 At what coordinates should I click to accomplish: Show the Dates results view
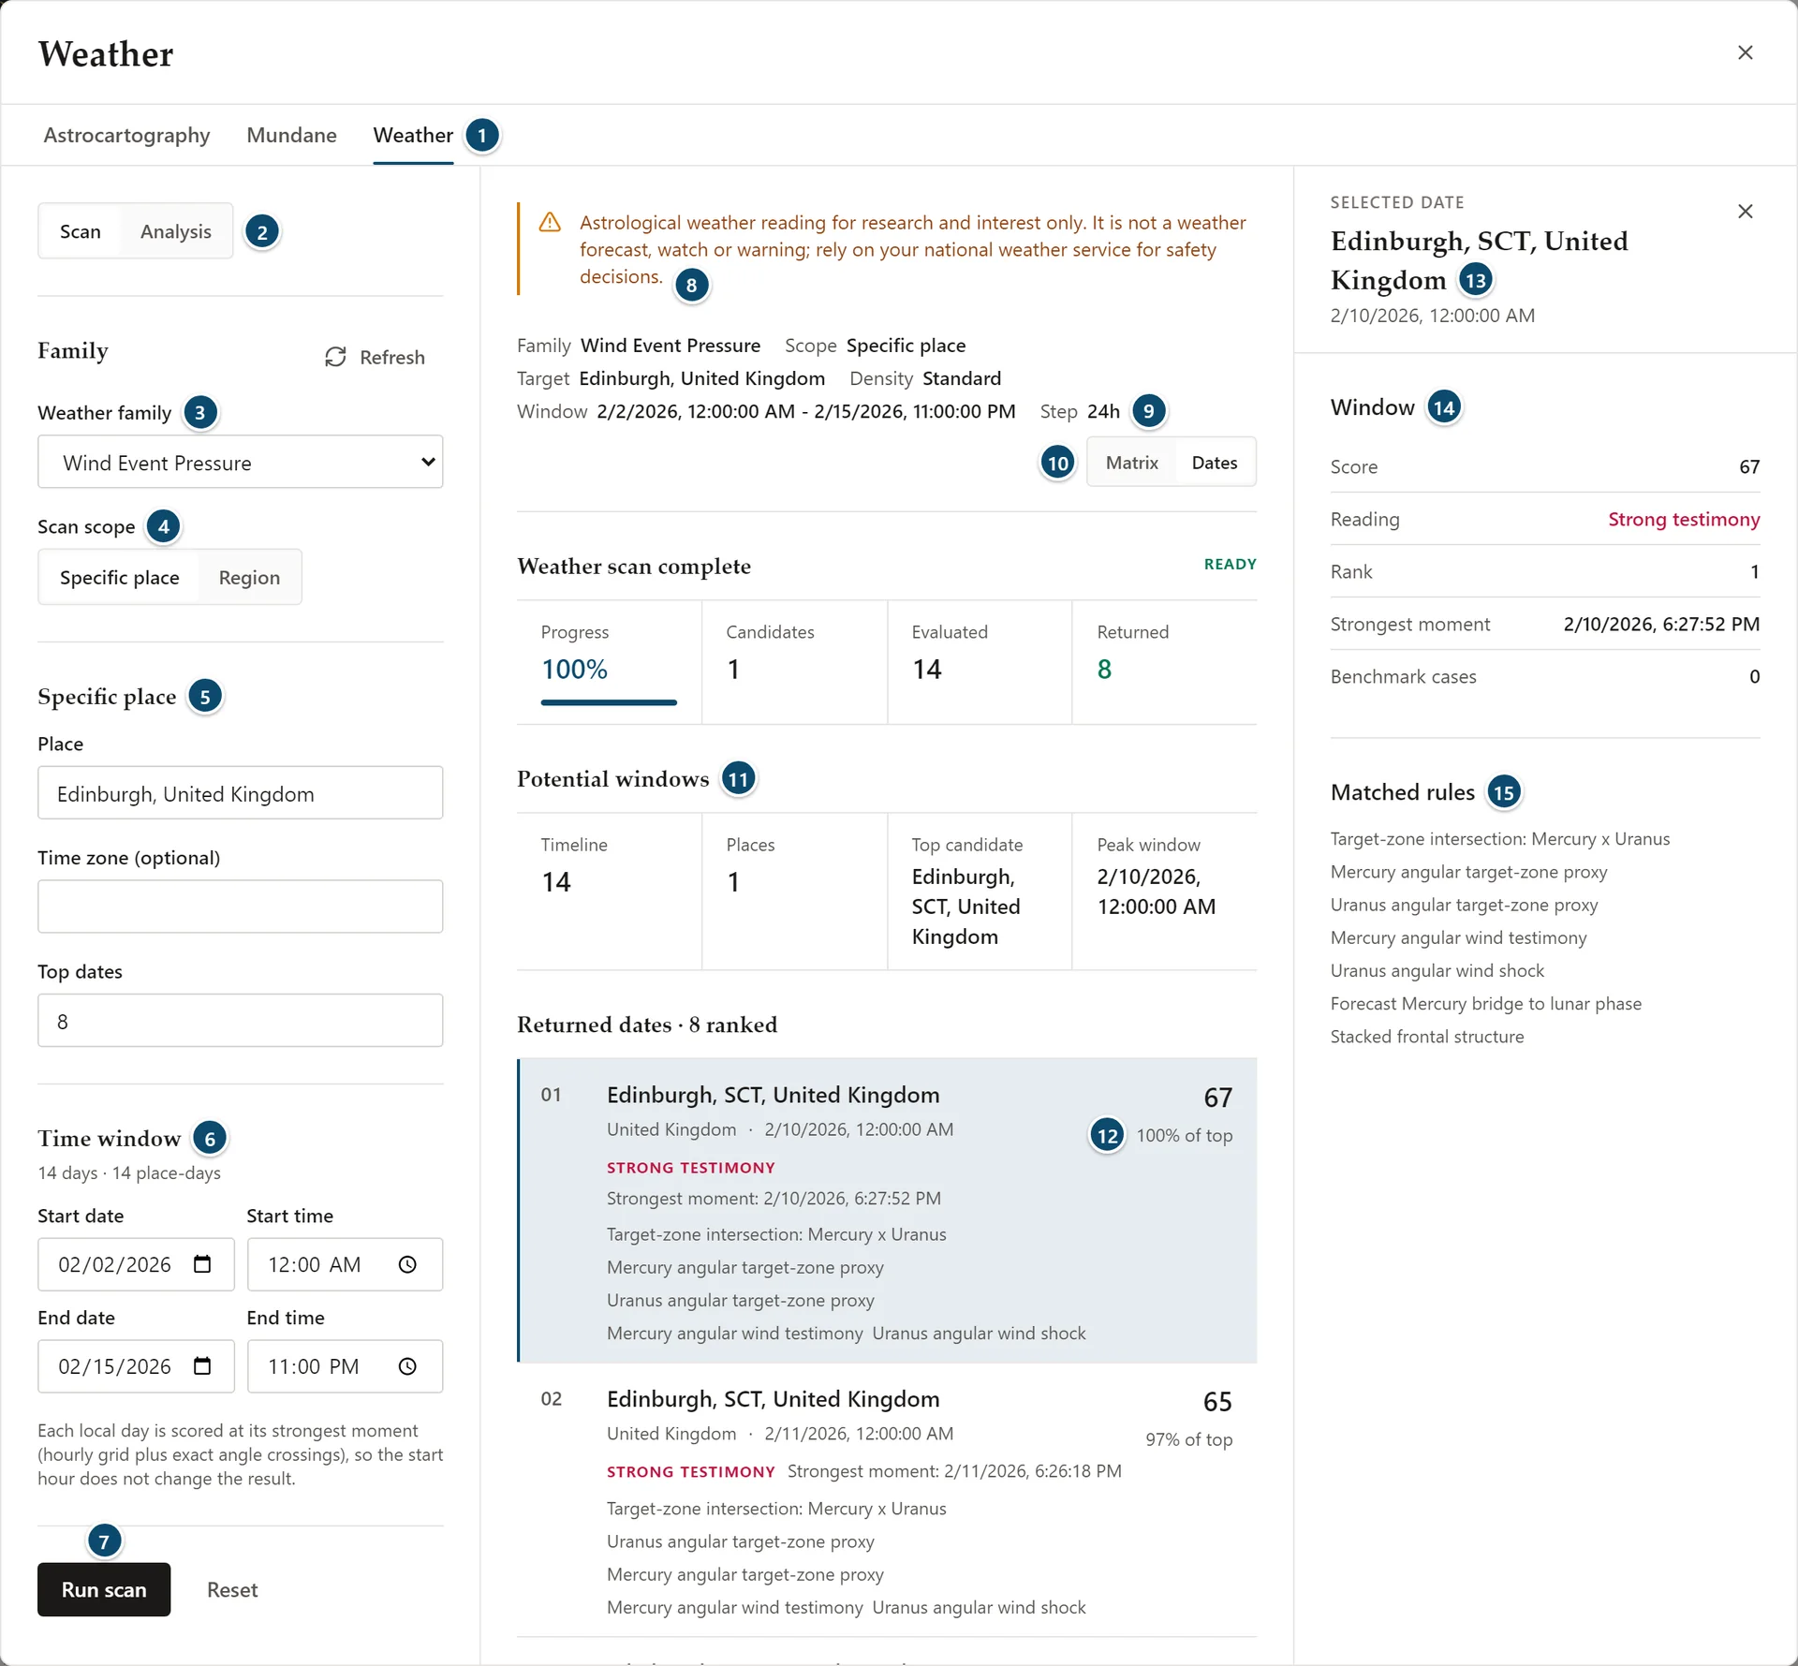pyautogui.click(x=1214, y=462)
